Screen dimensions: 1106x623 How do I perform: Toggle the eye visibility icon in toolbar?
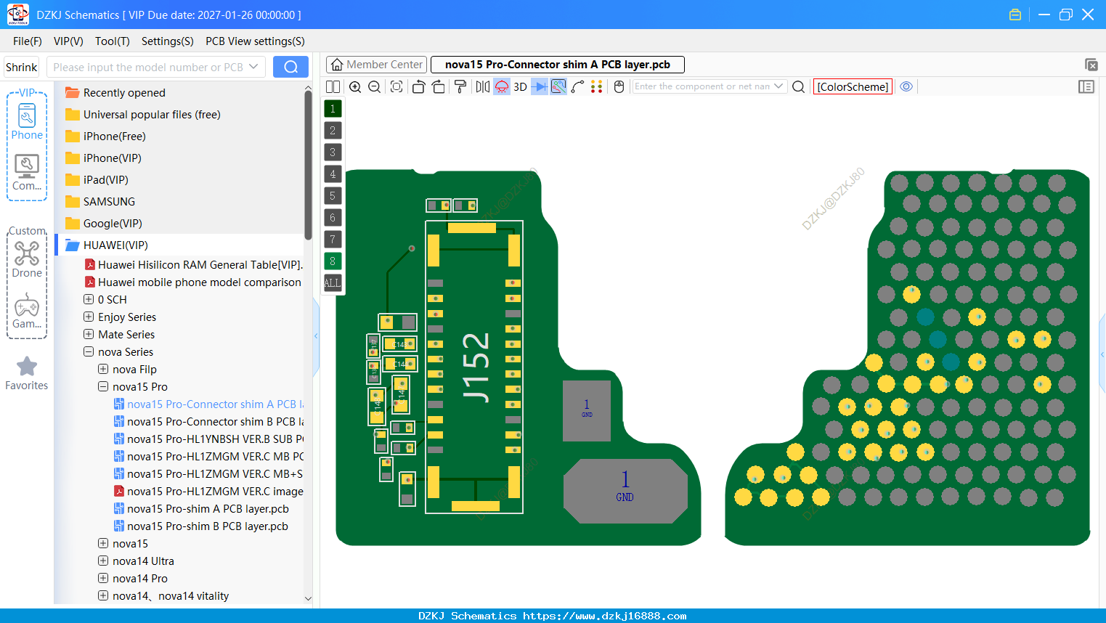906,86
